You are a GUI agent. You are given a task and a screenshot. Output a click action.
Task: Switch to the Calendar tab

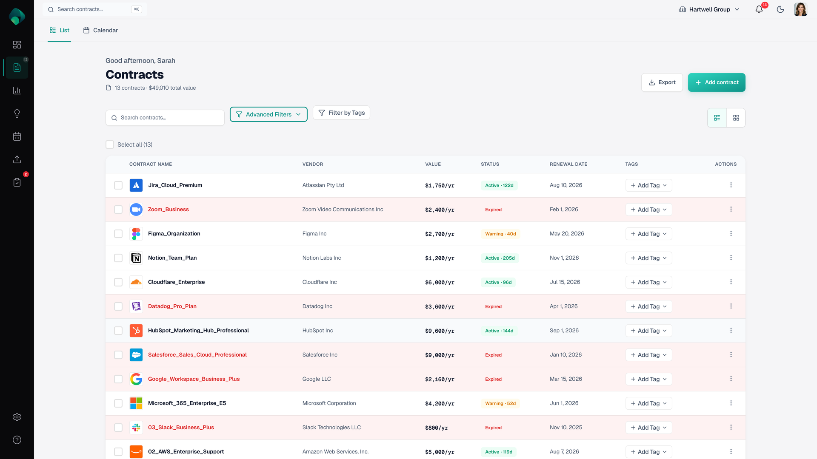(x=100, y=30)
